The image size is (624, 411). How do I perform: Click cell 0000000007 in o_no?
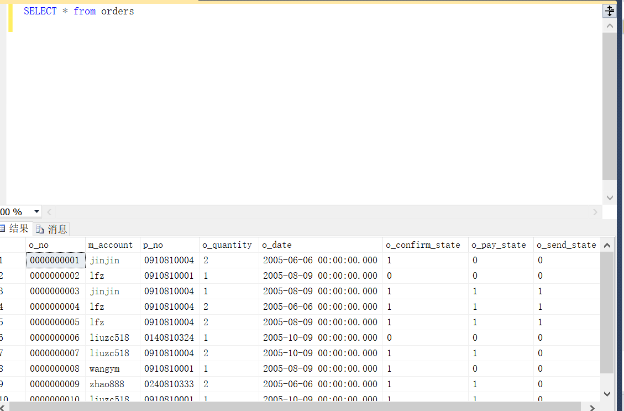pos(55,353)
